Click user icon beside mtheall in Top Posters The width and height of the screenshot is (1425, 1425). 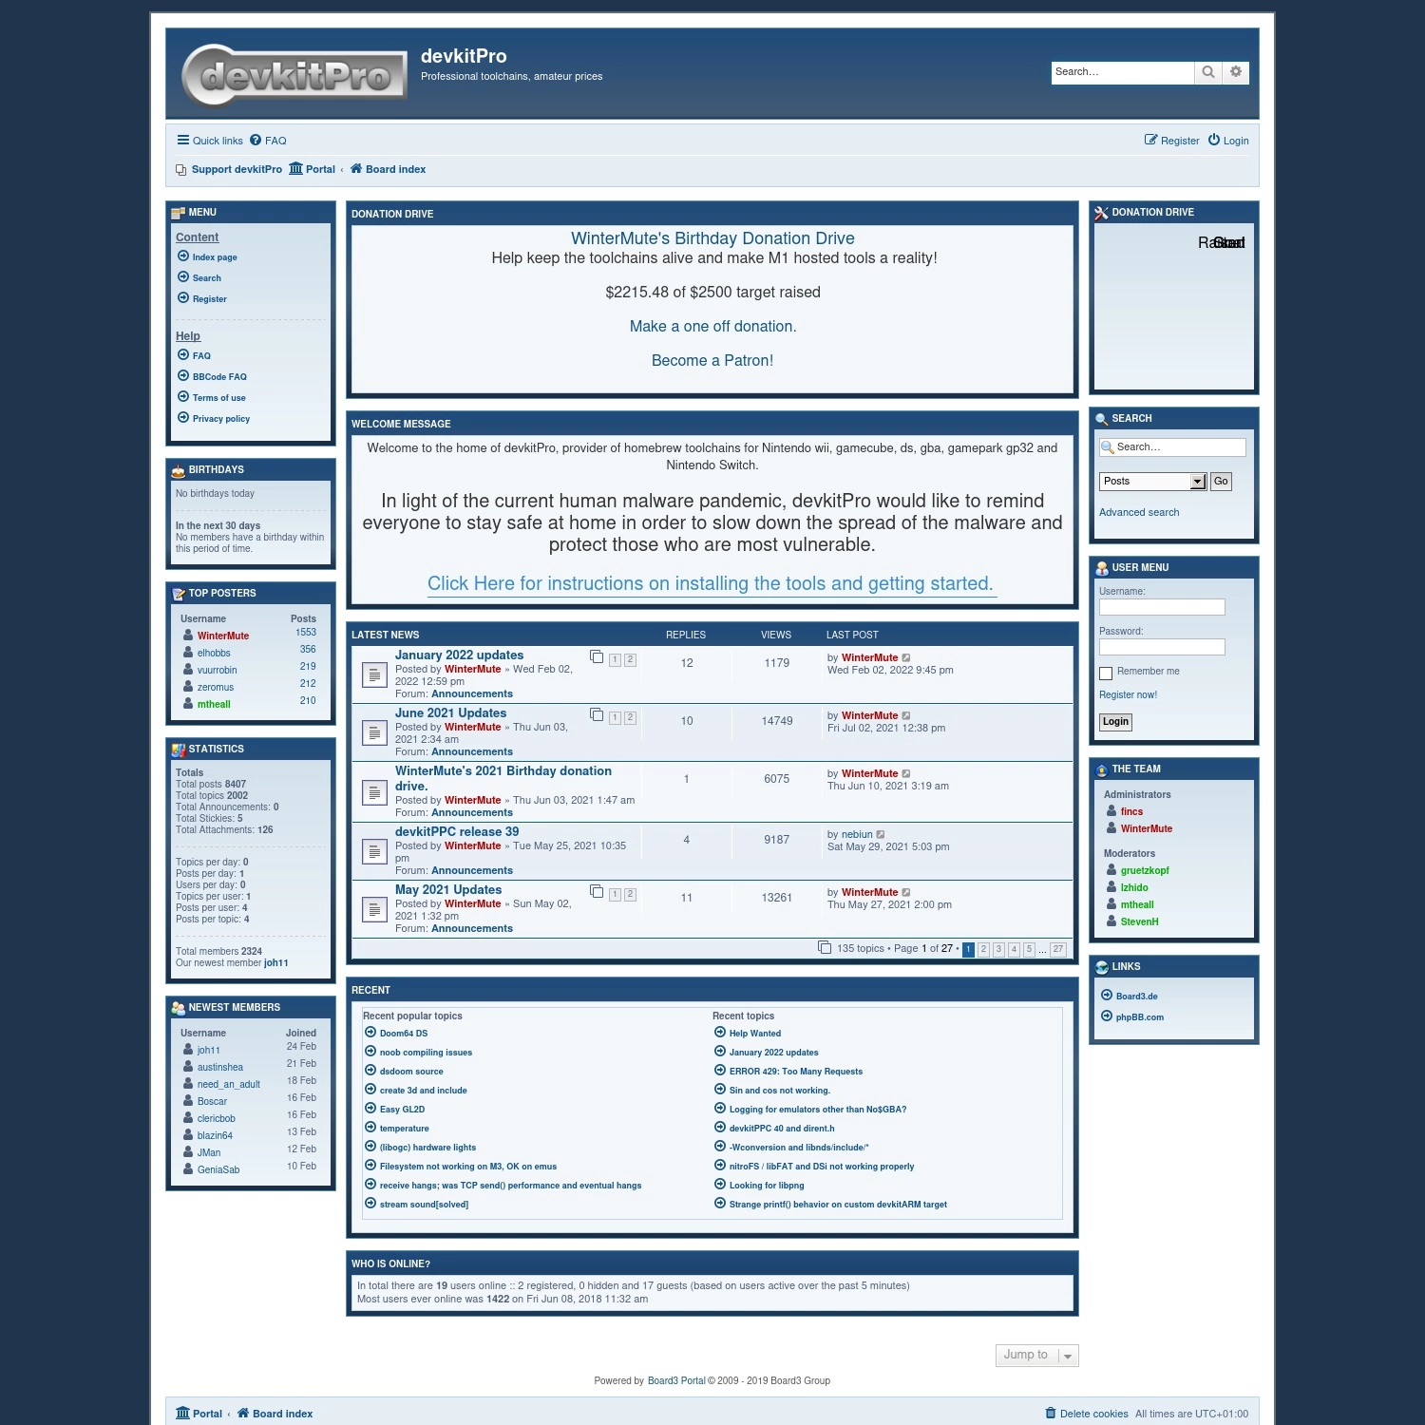(x=188, y=704)
